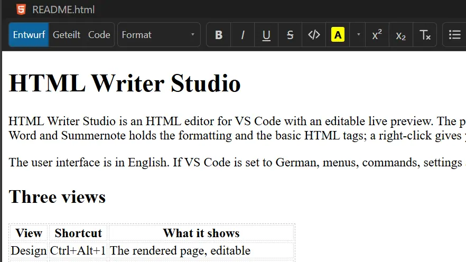Apply subscript formatting
466x262 pixels.
[x=401, y=35]
